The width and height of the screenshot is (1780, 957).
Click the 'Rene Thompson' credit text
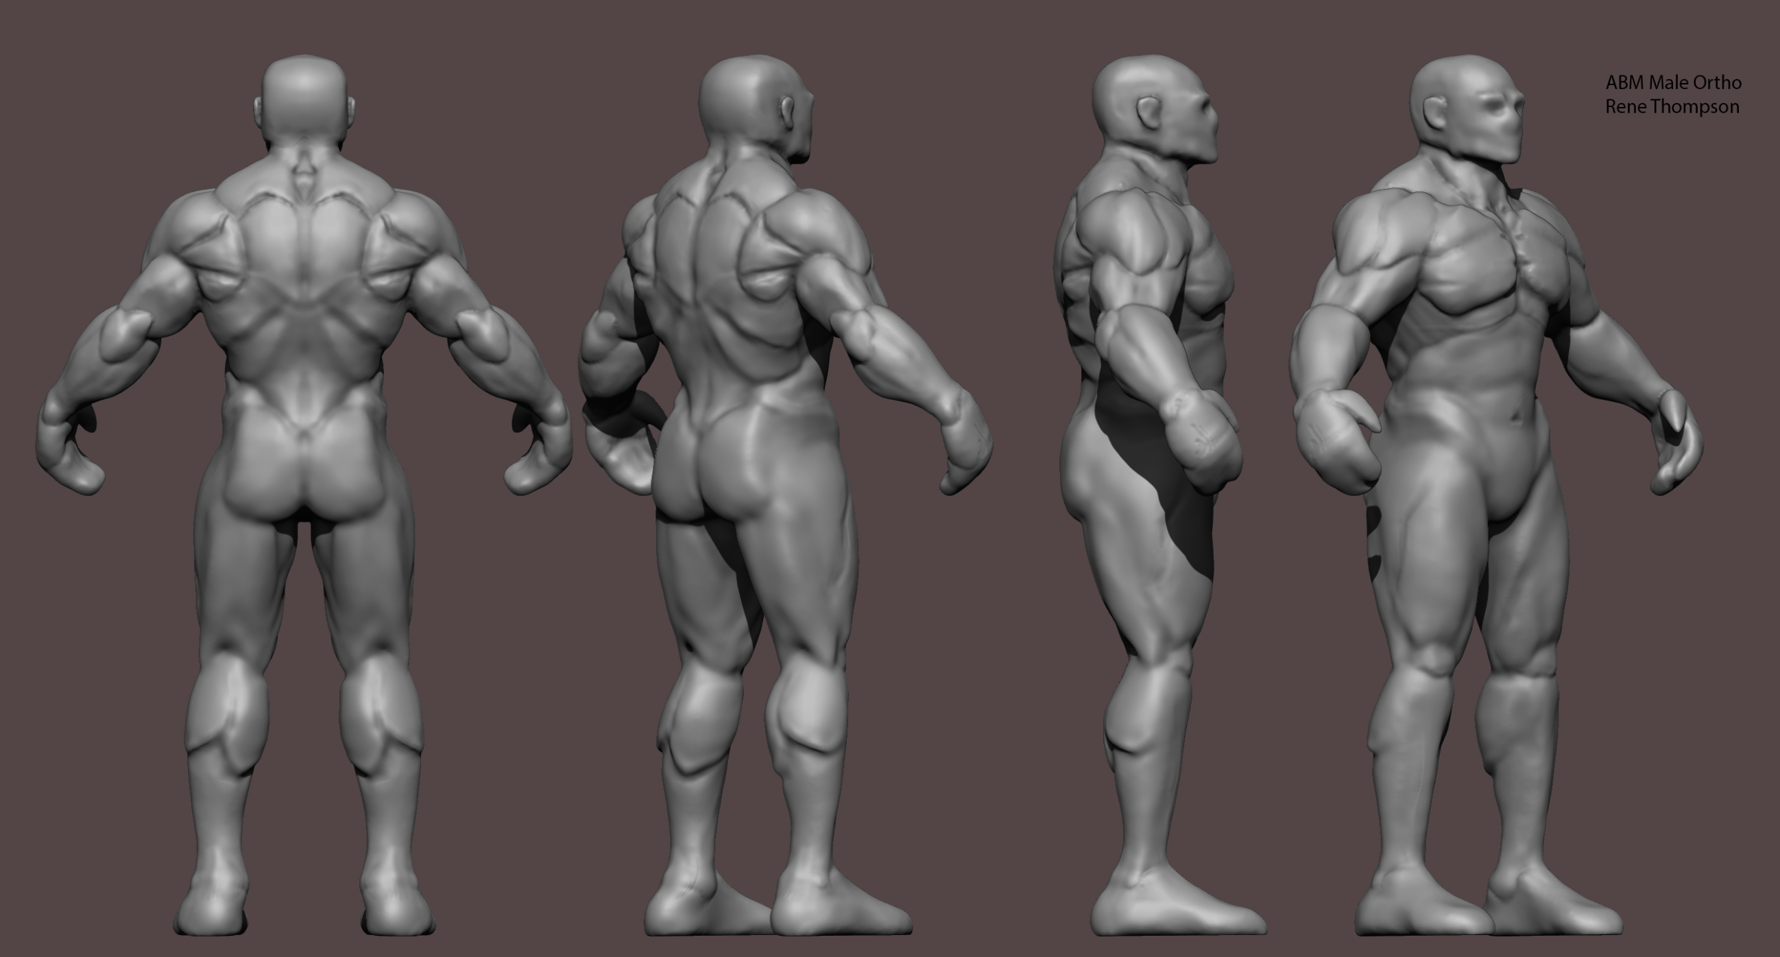coord(1672,107)
